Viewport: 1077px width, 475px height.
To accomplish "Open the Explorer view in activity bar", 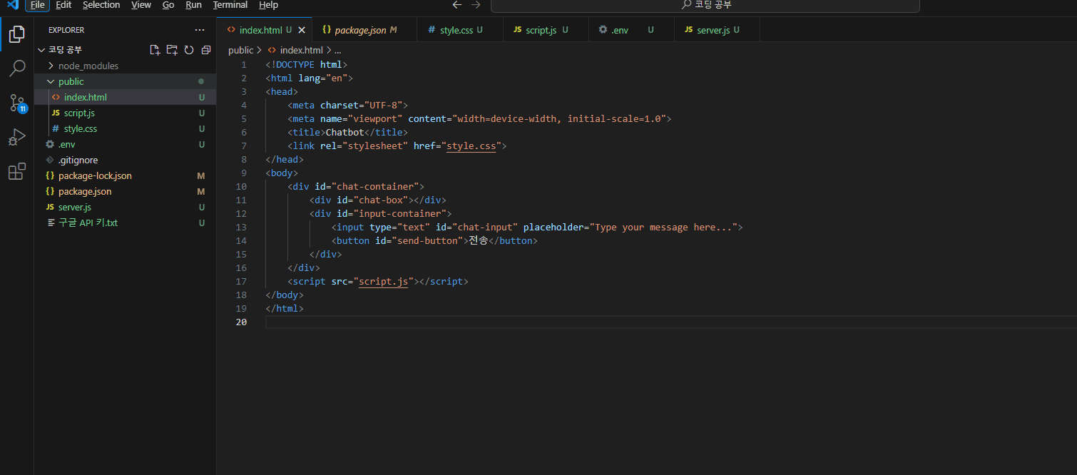I will coord(17,34).
